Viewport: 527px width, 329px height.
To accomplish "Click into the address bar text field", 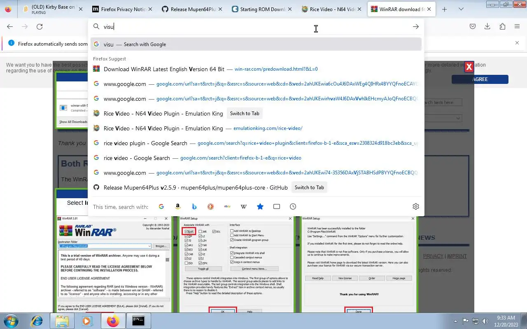I will coord(255,26).
